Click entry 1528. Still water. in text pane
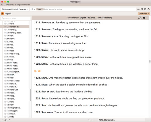 pyautogui.click(x=64, y=112)
